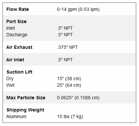Click the .375" NPT value
Screen dimensions: 139x126
68,47
